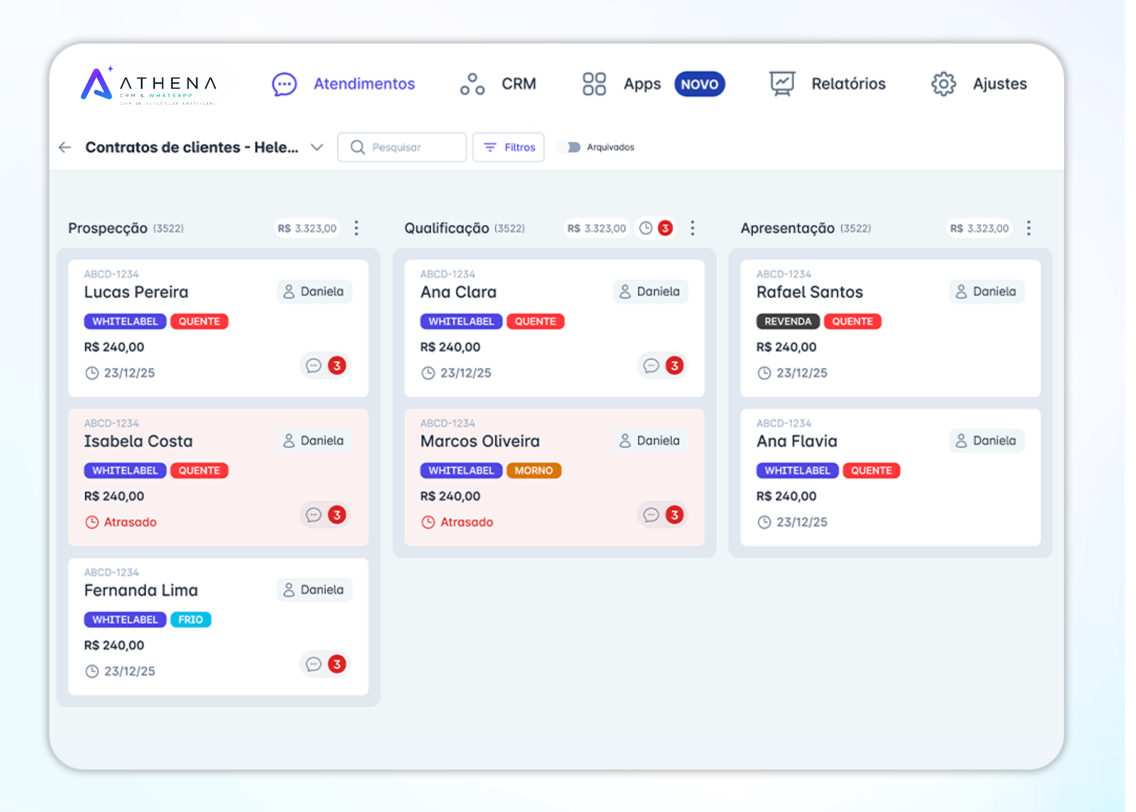This screenshot has width=1136, height=812.
Task: Click 23/12/25 date on Ana Clara card
Action: 466,373
